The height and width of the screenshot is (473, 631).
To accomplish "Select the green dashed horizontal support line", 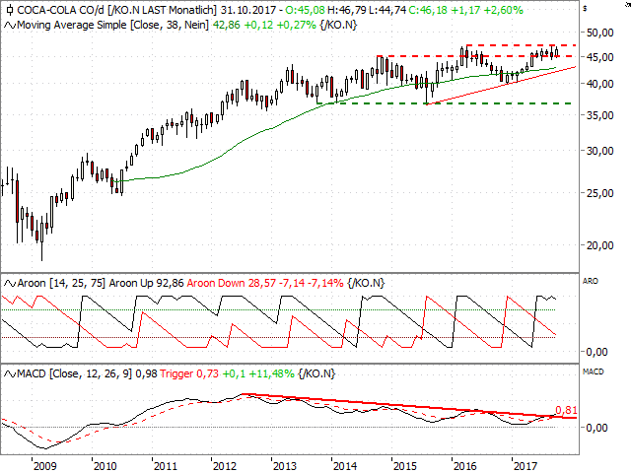I will tap(444, 103).
